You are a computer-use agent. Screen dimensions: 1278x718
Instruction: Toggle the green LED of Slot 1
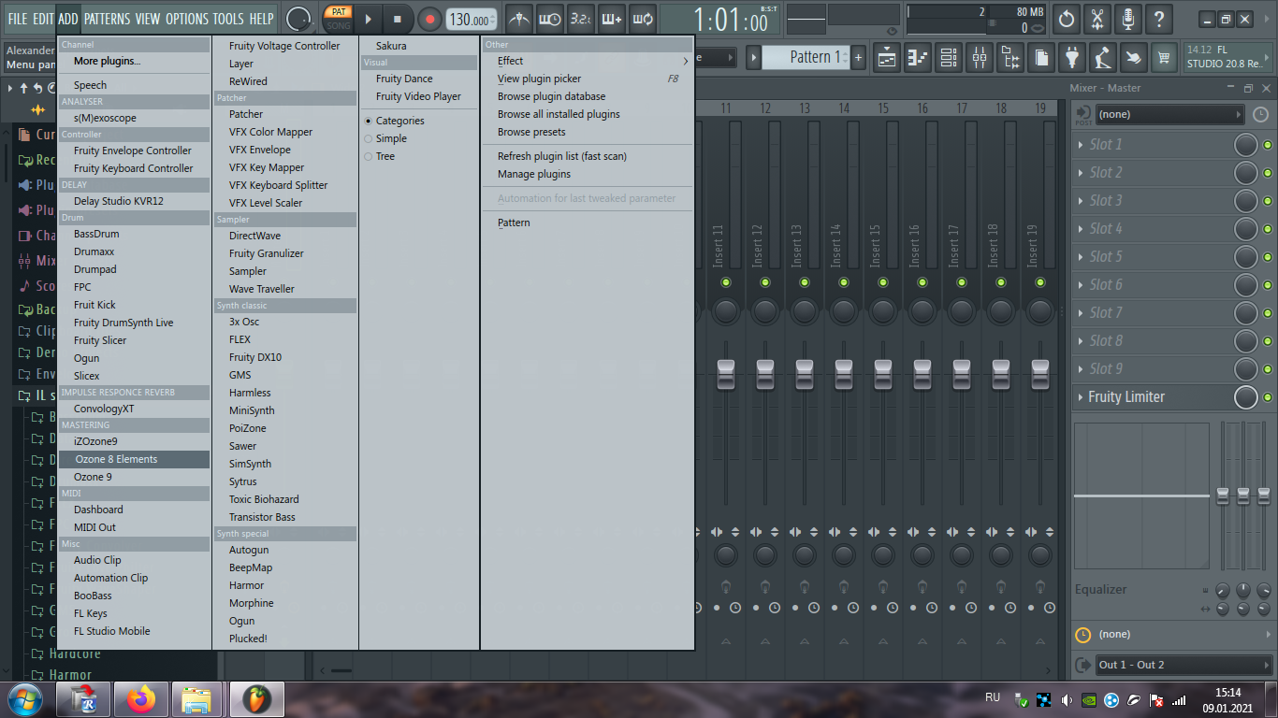[1268, 145]
